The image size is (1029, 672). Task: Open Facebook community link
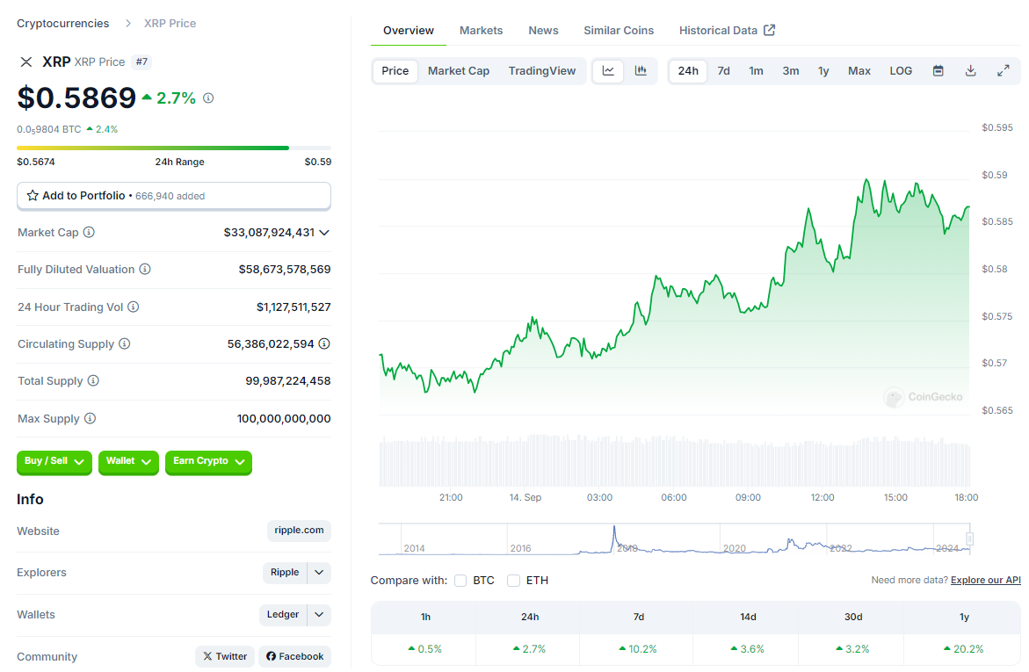pyautogui.click(x=294, y=656)
